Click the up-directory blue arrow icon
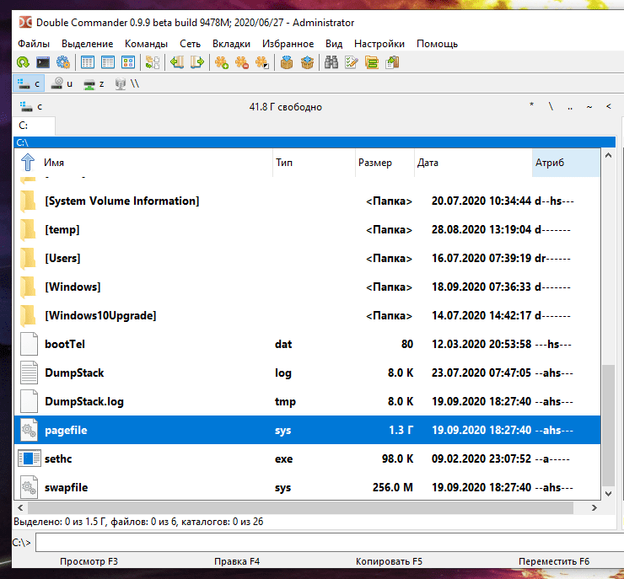Screen dimensions: 624x579 pos(28,163)
